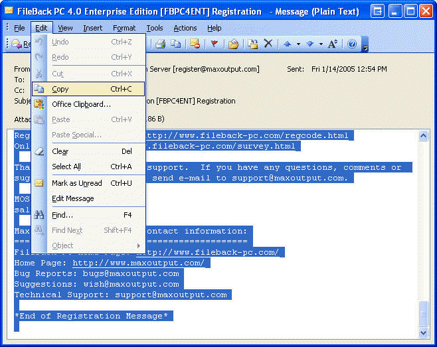
Task: Click the Move to Folder icon
Action: (x=234, y=44)
